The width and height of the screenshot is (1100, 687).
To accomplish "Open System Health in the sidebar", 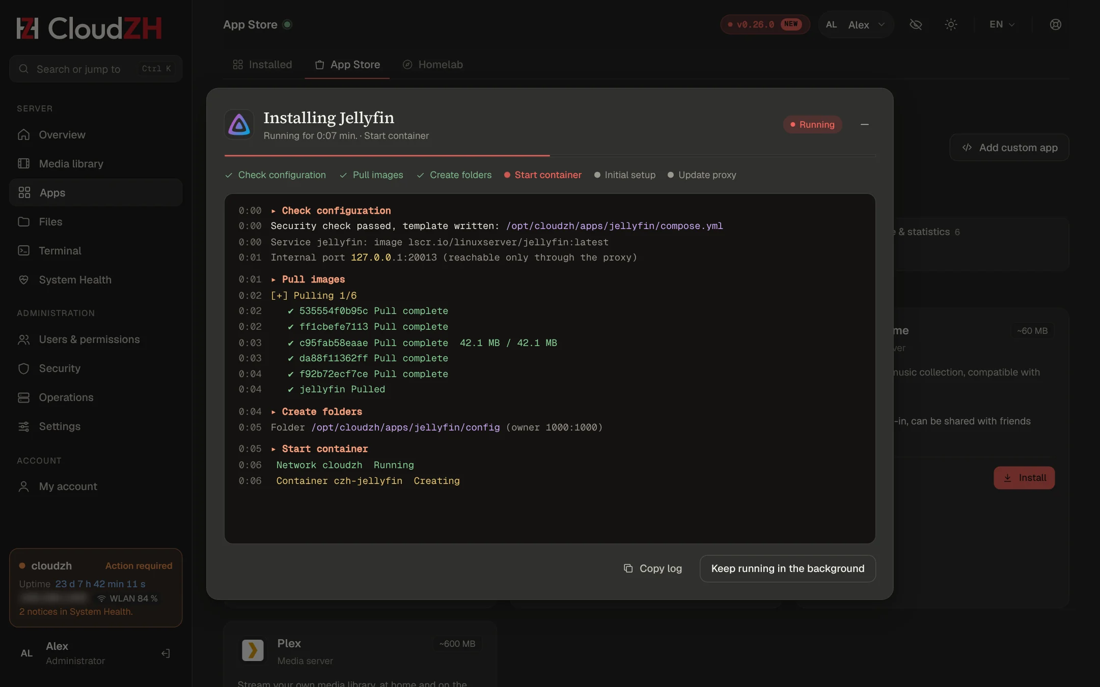I will [96, 280].
